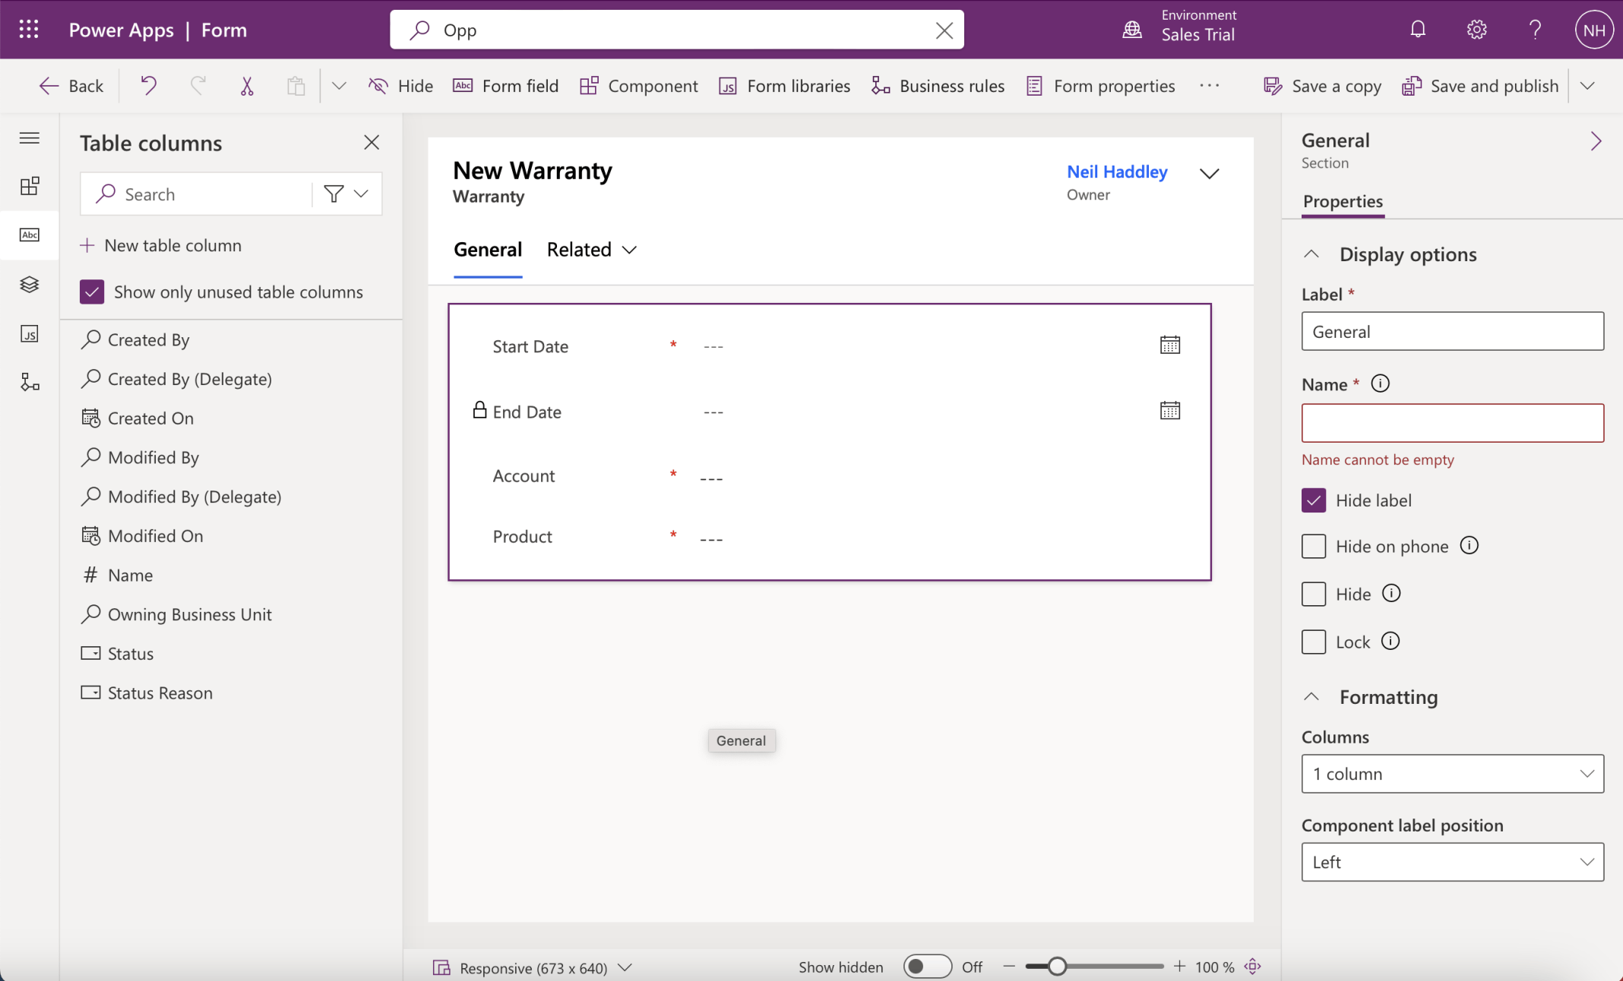The width and height of the screenshot is (1623, 981).
Task: Enable the Hide on phone checkbox
Action: (1314, 546)
